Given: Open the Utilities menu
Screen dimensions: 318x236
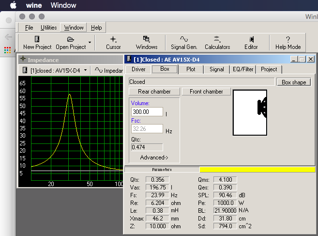Looking at the screenshot, I should click(x=49, y=28).
